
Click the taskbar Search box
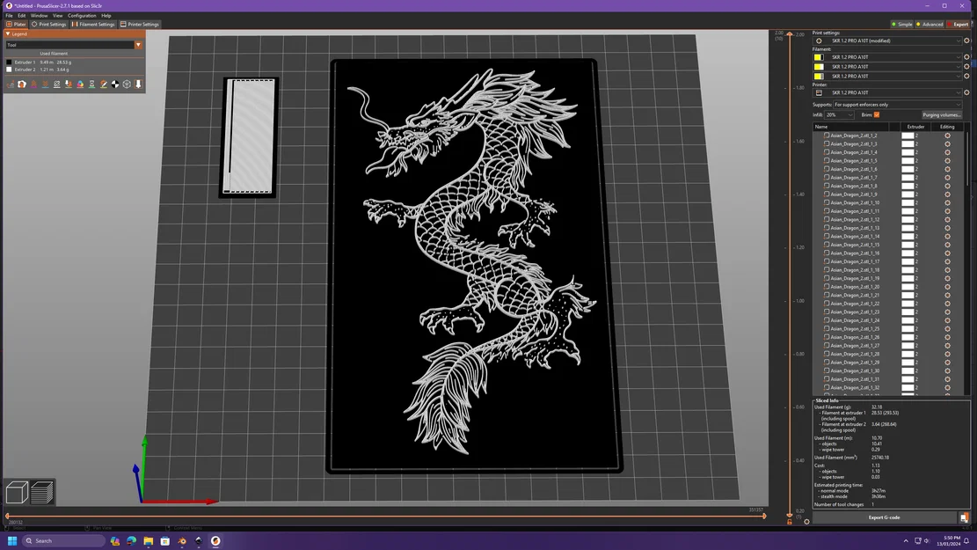click(x=63, y=540)
